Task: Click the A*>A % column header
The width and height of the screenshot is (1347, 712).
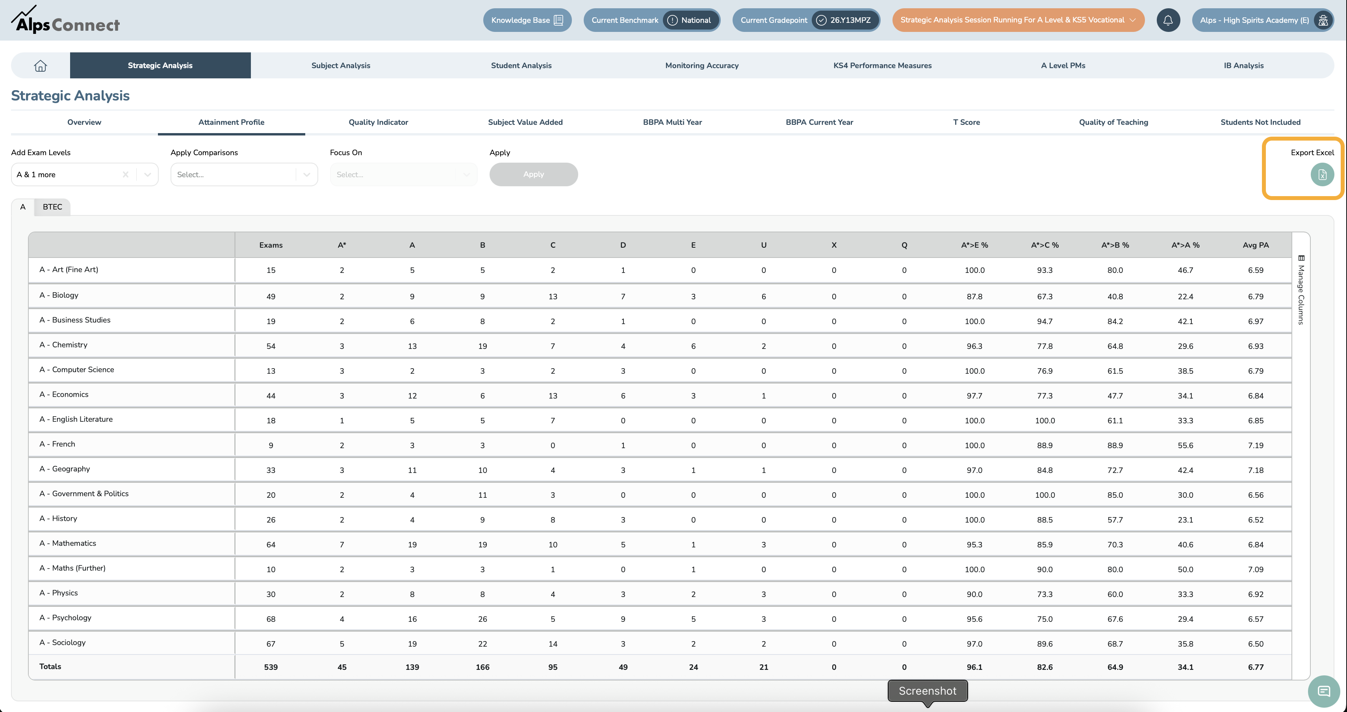Action: point(1186,245)
